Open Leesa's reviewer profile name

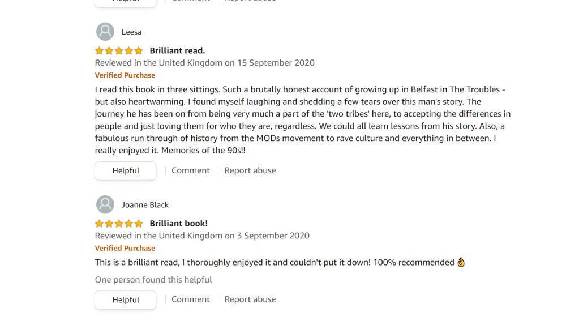click(x=131, y=32)
